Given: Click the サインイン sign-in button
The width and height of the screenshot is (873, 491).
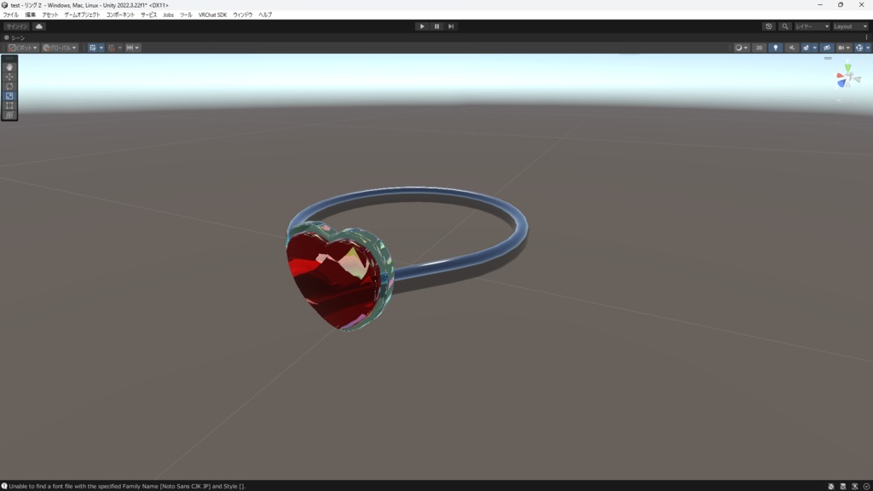Looking at the screenshot, I should [x=17, y=26].
